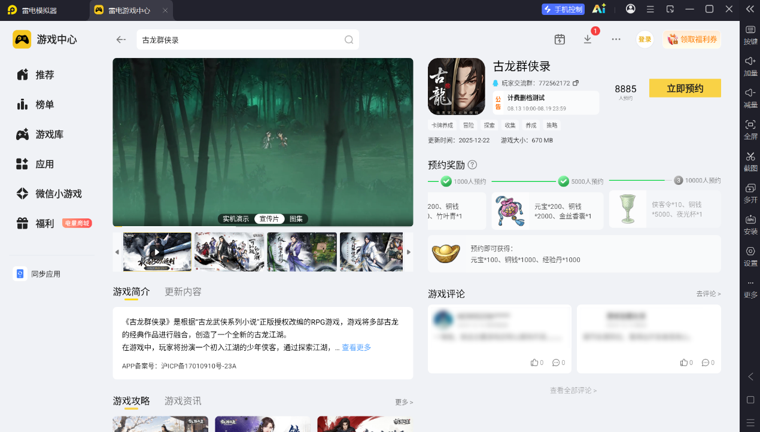Switch media to 图集
Viewport: 760px width, 432px height.
[296, 219]
